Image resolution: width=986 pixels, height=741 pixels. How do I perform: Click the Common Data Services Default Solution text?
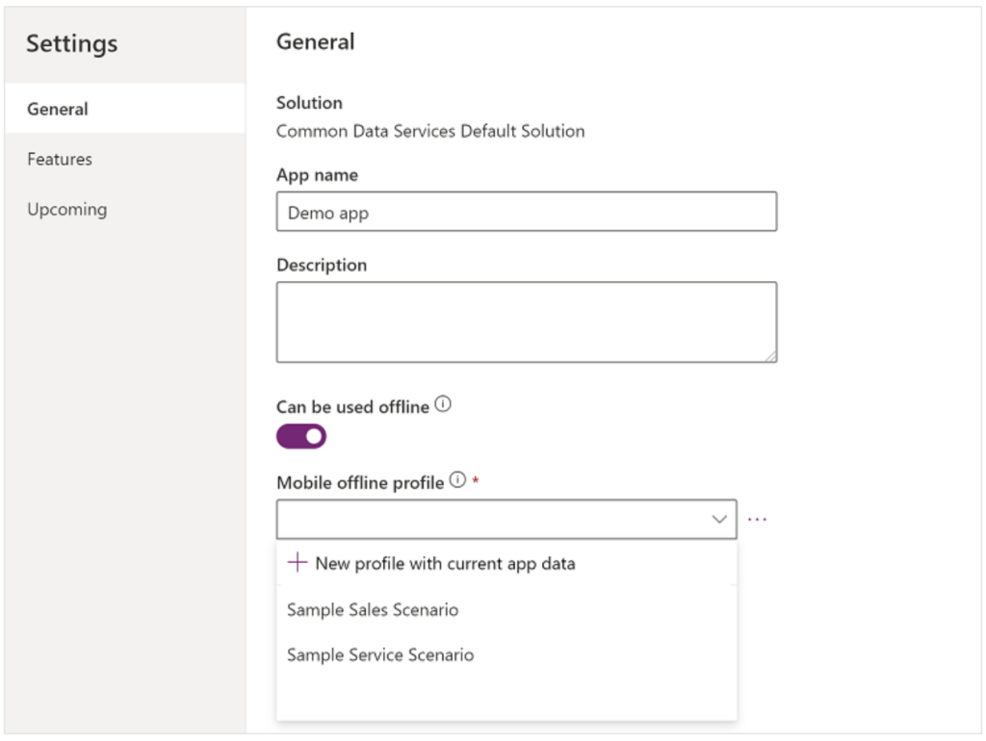(x=430, y=131)
